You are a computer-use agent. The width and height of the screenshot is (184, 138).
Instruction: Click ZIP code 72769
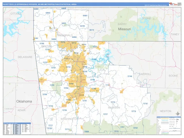(45, 95)
